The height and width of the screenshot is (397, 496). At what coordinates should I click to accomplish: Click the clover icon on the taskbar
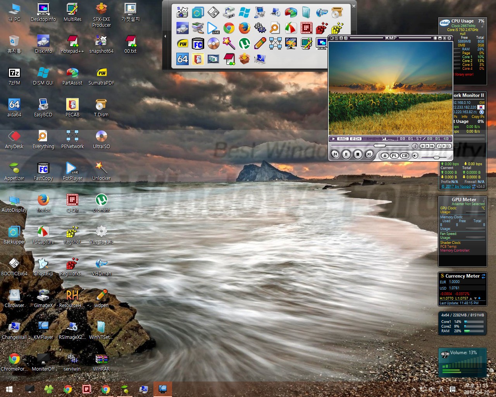pos(49,389)
